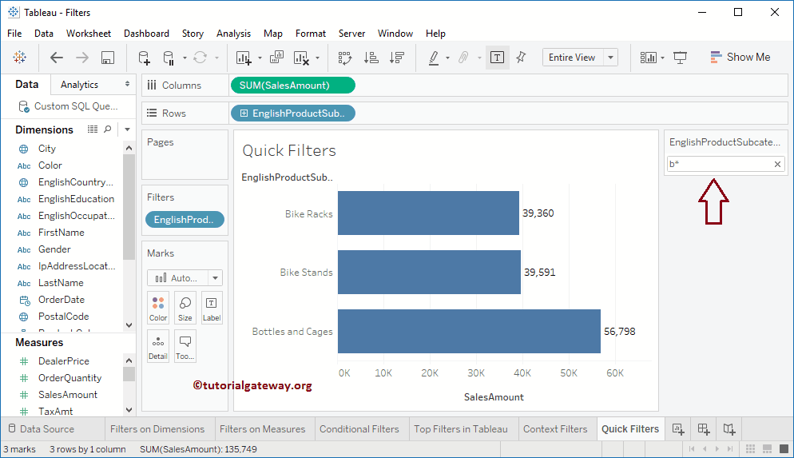Click the Tooltip marks card button
Image resolution: width=794 pixels, height=458 pixels.
pyautogui.click(x=185, y=346)
